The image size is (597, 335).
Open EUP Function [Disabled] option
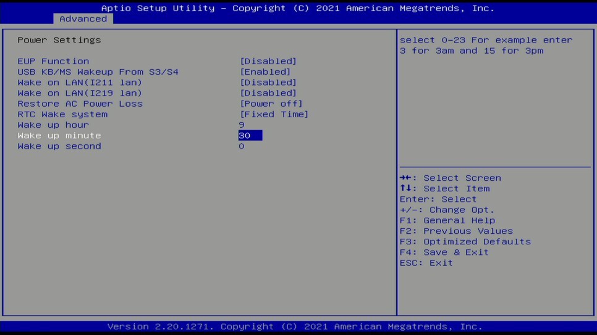pos(268,61)
